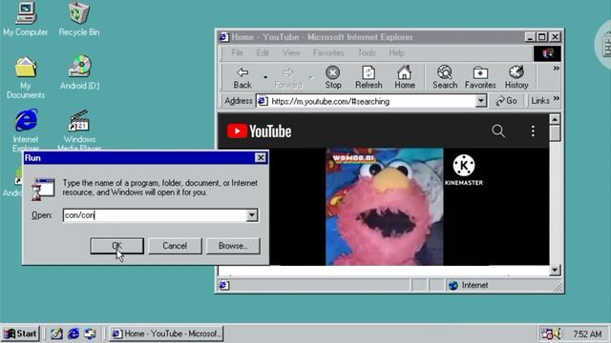
Task: Click the scroll down arrow in IE
Action: tap(555, 270)
